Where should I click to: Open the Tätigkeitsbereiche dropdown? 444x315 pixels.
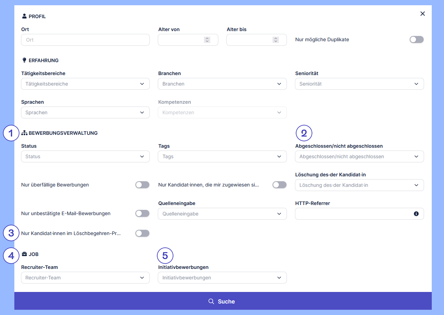(x=85, y=84)
